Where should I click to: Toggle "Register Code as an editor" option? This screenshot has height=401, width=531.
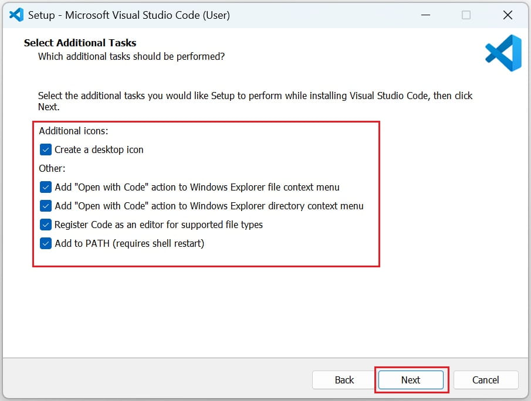click(x=46, y=225)
